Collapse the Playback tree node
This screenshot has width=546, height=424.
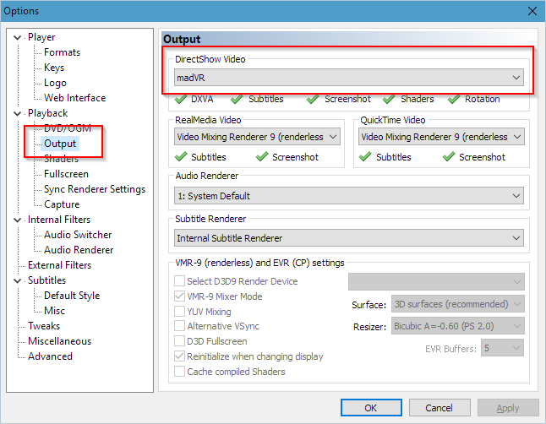(x=17, y=113)
